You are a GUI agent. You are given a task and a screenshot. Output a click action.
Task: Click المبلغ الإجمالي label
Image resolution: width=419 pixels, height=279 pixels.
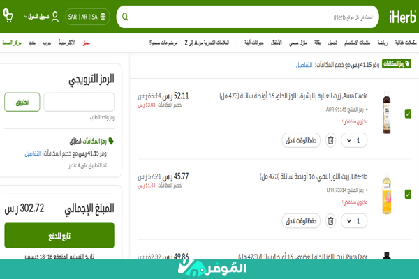pos(89,209)
